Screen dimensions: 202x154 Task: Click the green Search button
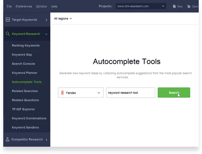tap(174, 93)
